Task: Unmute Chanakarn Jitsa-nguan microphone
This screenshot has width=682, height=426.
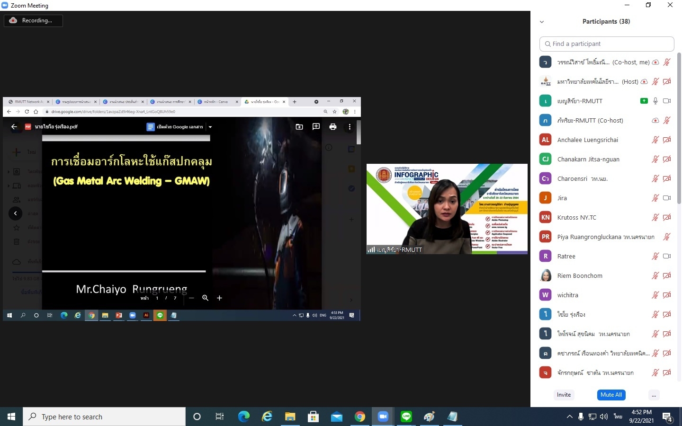Action: coord(655,159)
